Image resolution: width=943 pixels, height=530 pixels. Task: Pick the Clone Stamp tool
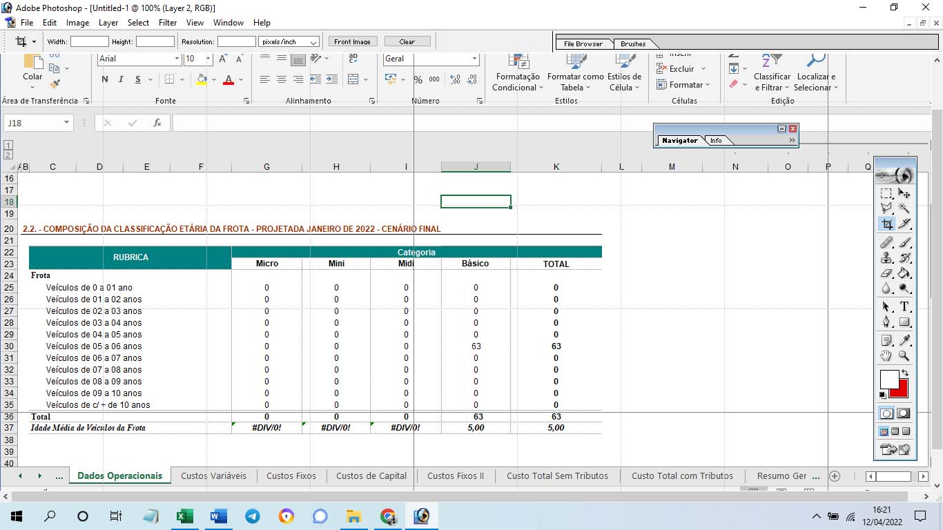886,258
